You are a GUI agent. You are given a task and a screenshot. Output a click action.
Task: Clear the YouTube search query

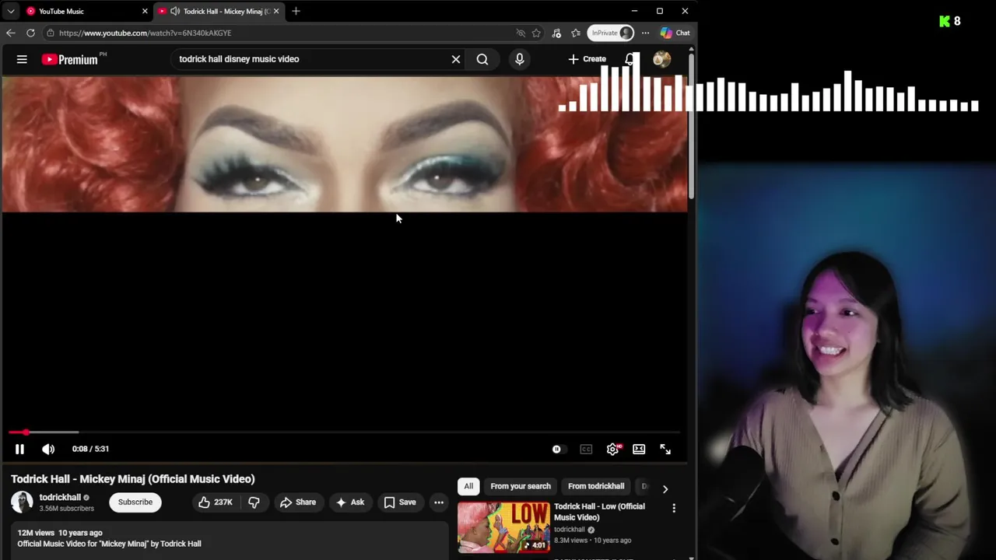[456, 59]
